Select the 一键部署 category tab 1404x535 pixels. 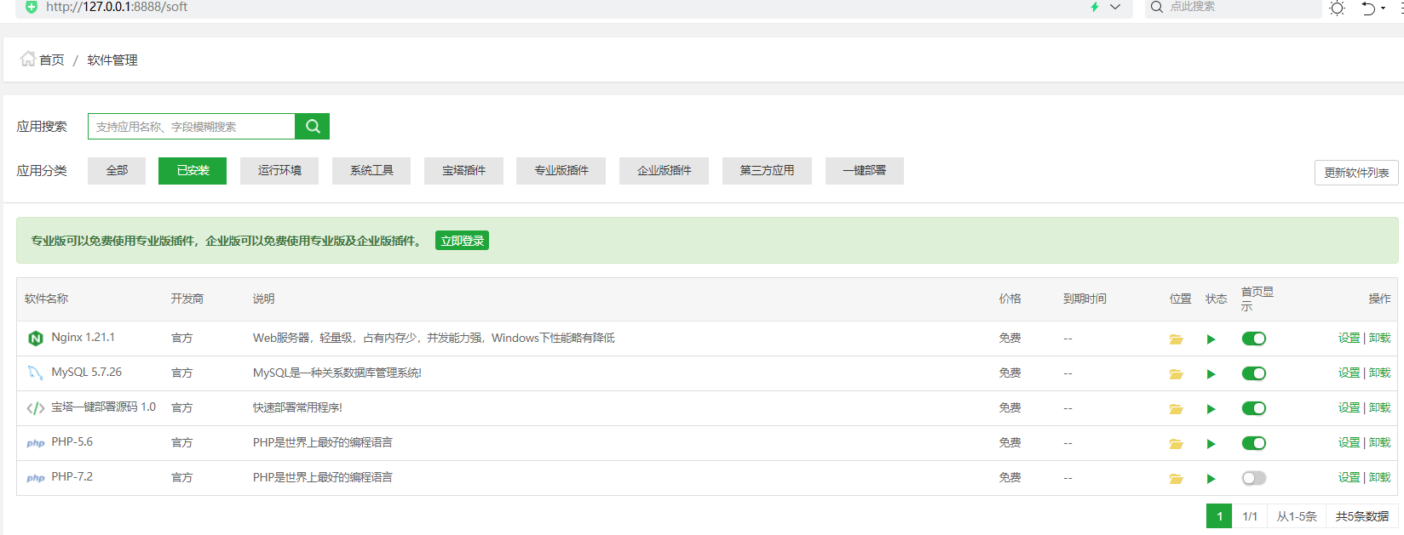point(865,171)
